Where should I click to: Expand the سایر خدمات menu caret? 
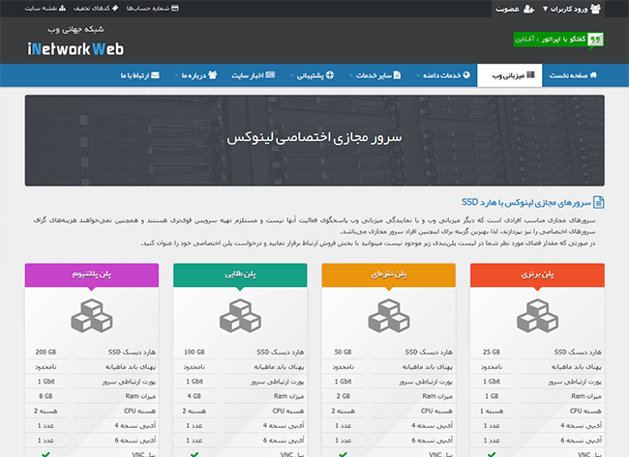(x=351, y=75)
